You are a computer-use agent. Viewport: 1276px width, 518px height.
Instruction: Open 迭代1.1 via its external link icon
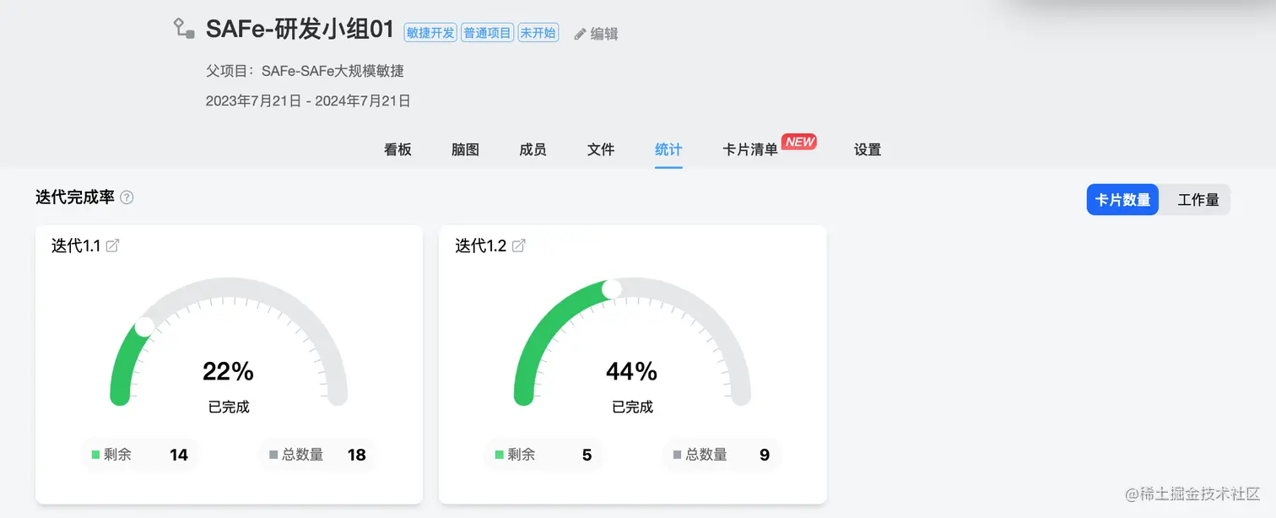(114, 245)
